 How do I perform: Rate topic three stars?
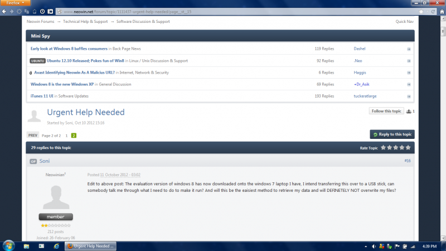(396, 147)
